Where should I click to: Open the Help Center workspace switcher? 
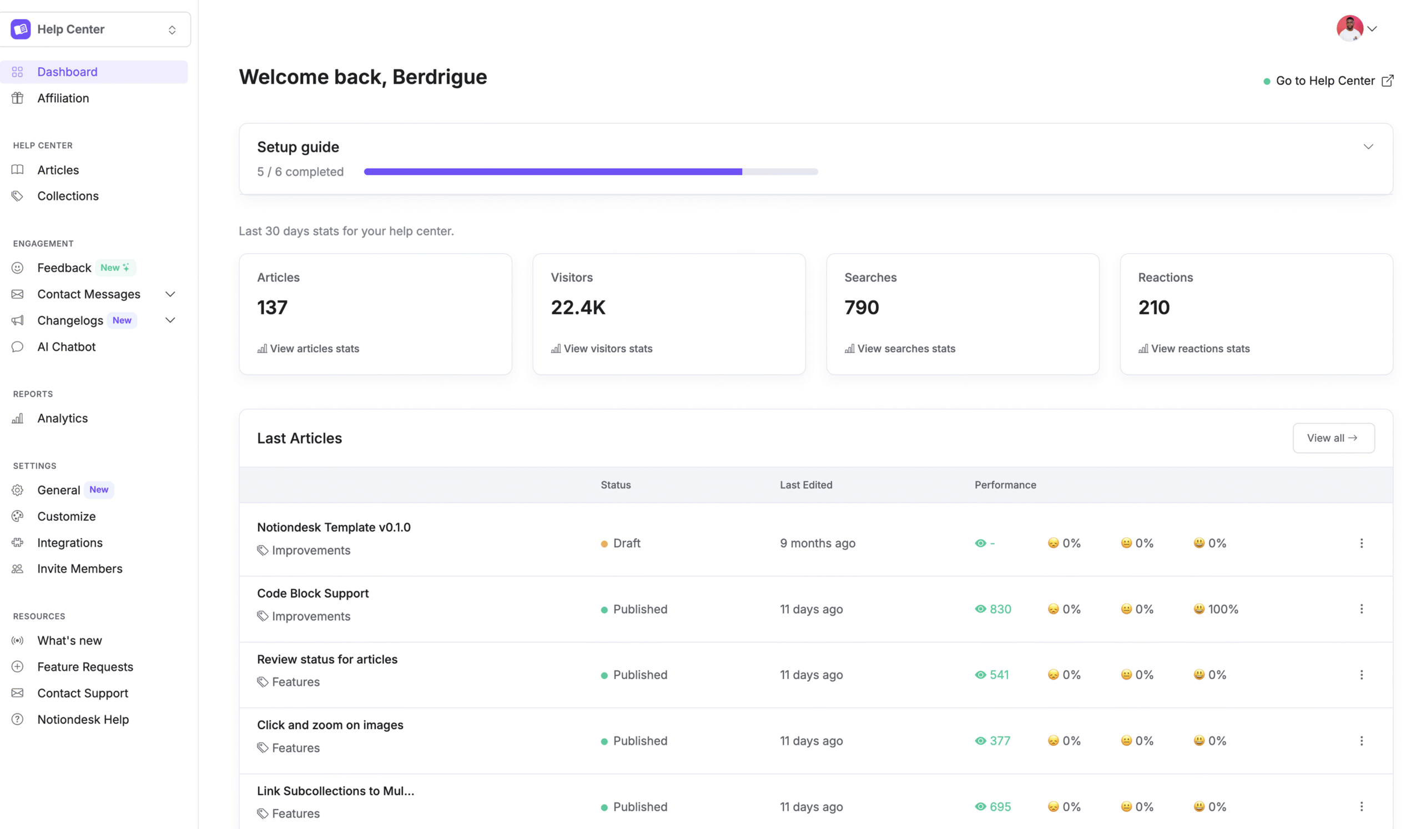tap(95, 29)
